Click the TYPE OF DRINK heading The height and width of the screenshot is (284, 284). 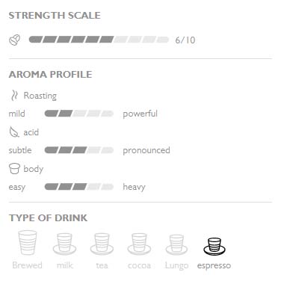48,218
